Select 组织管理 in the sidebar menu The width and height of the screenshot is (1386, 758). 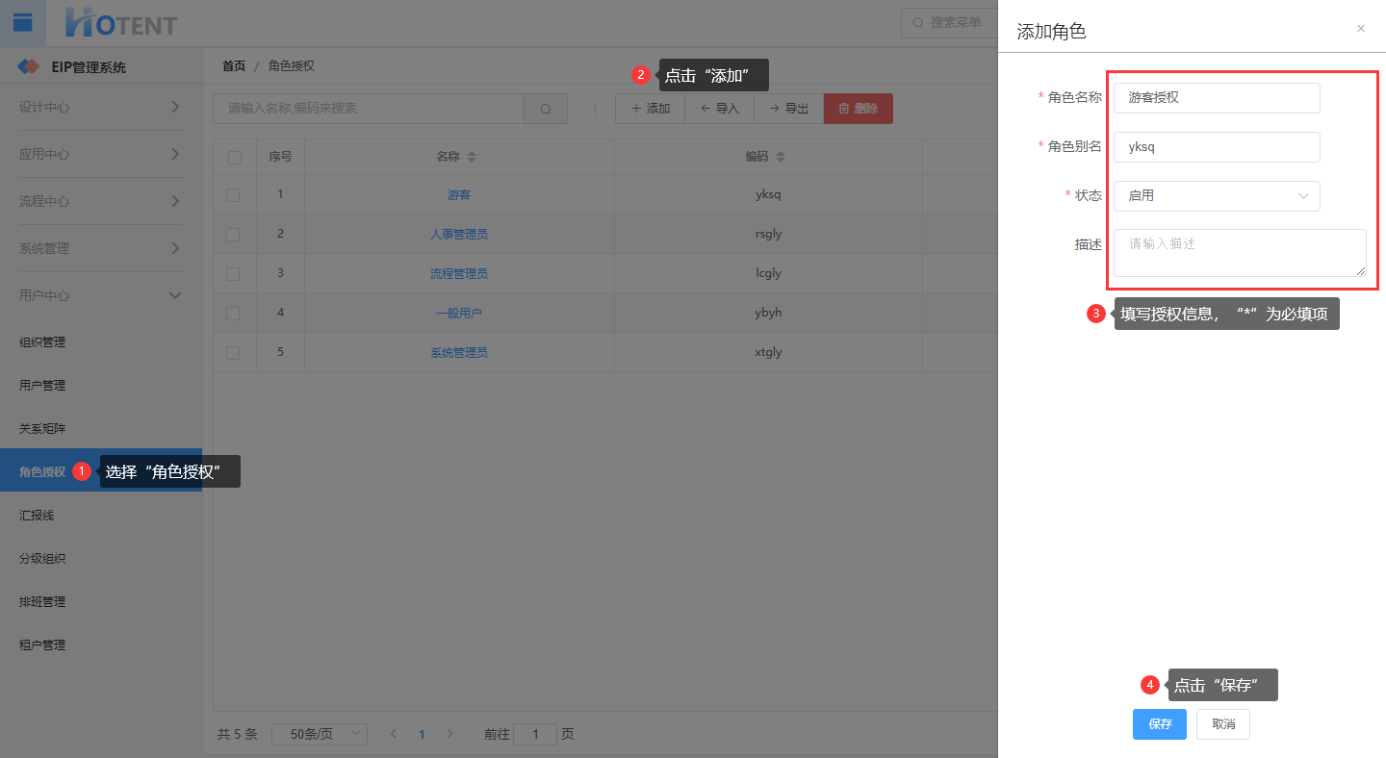click(42, 342)
